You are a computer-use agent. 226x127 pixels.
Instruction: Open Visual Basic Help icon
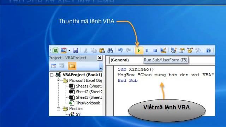[208, 50]
